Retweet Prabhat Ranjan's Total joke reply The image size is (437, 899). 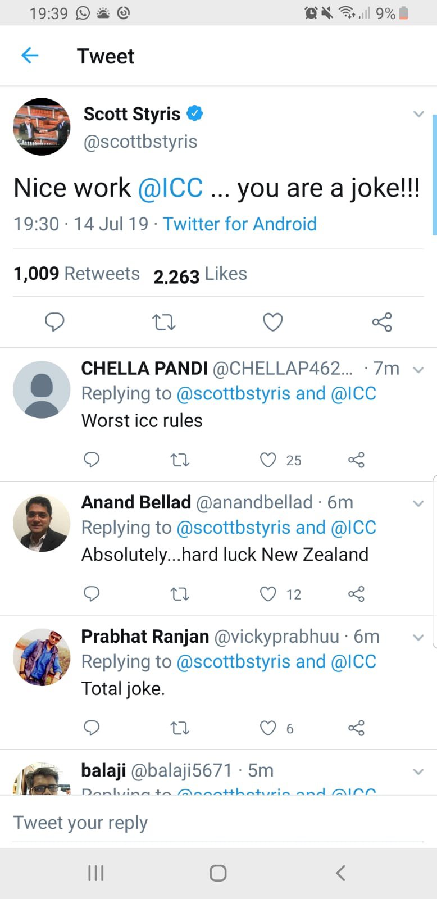[180, 728]
